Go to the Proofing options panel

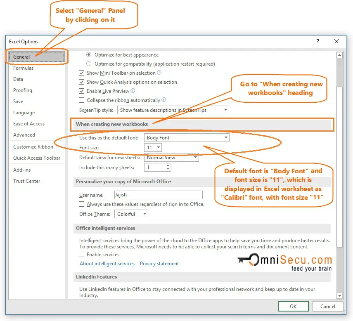click(x=23, y=90)
